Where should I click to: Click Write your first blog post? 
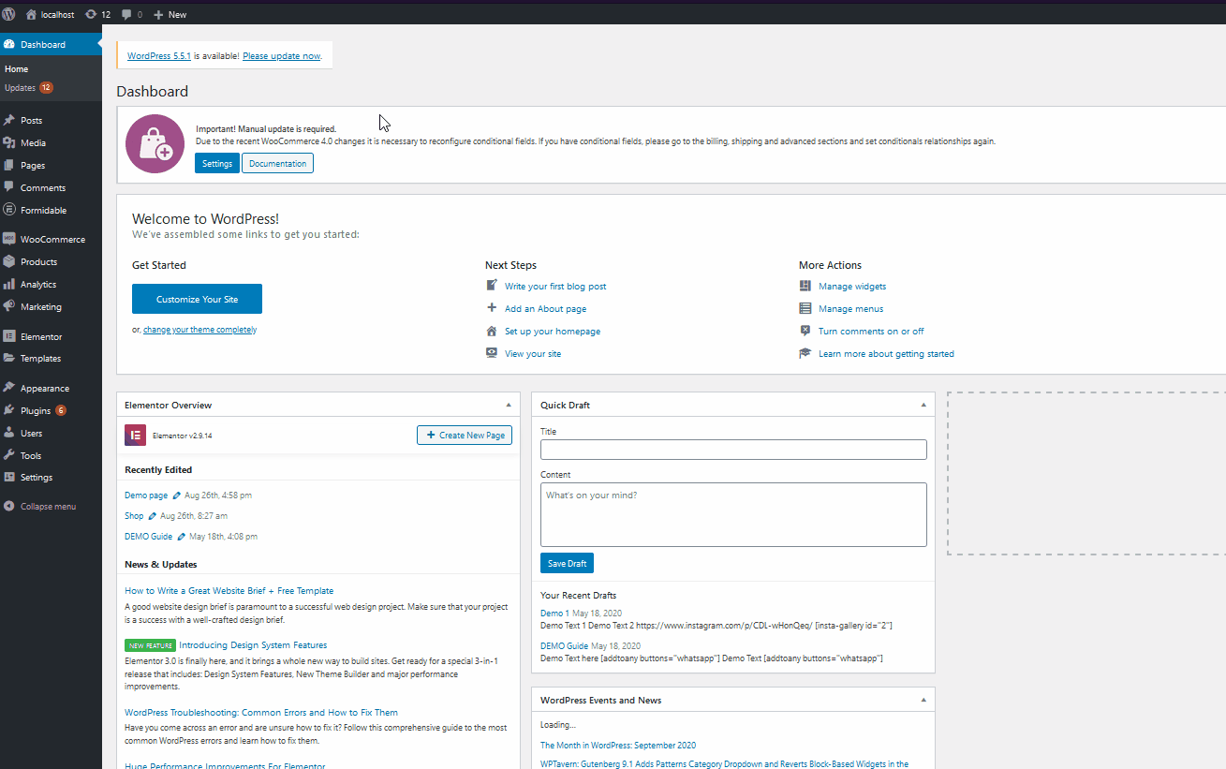(x=555, y=286)
